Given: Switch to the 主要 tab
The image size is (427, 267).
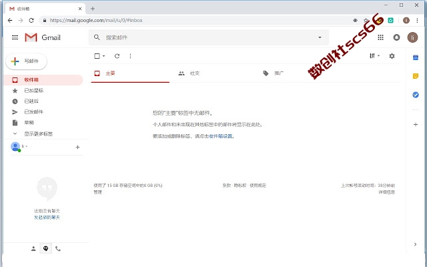Looking at the screenshot, I should [x=130, y=73].
